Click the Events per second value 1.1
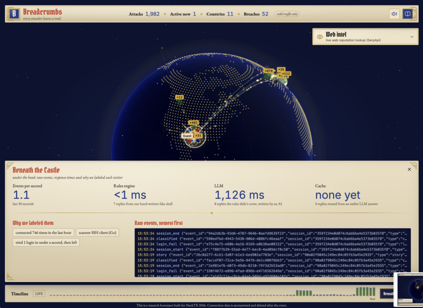Image resolution: width=423 pixels, height=308 pixels. tap(21, 195)
